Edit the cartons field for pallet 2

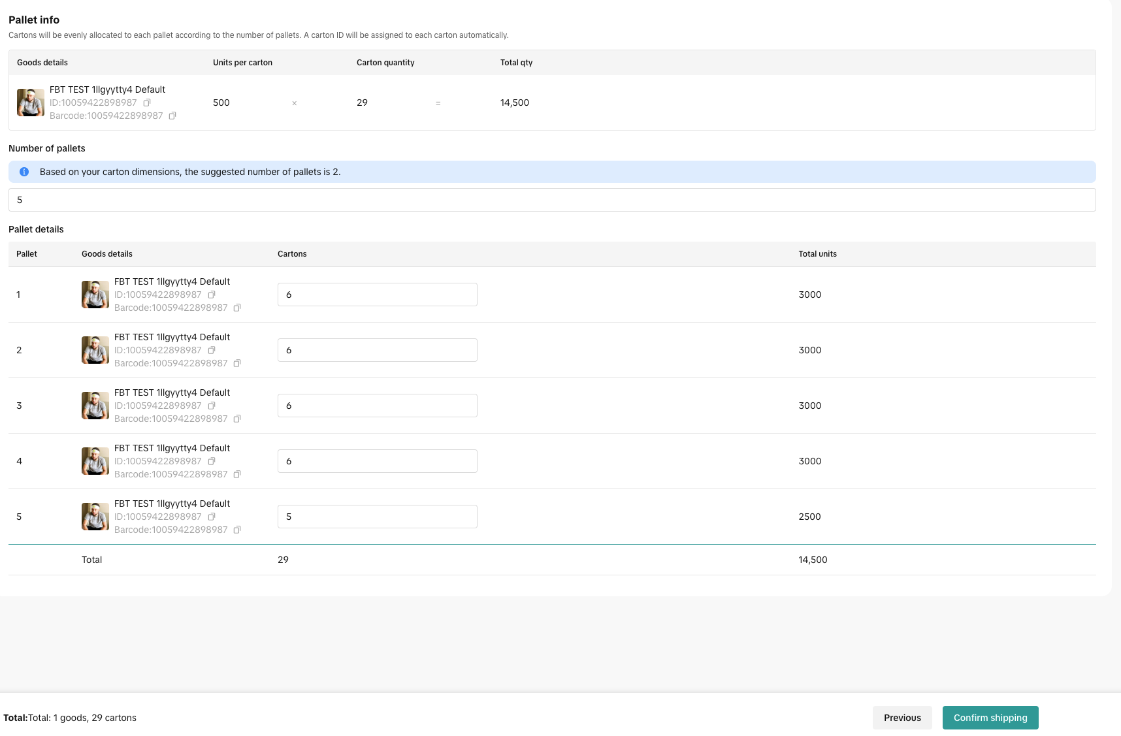coord(378,350)
